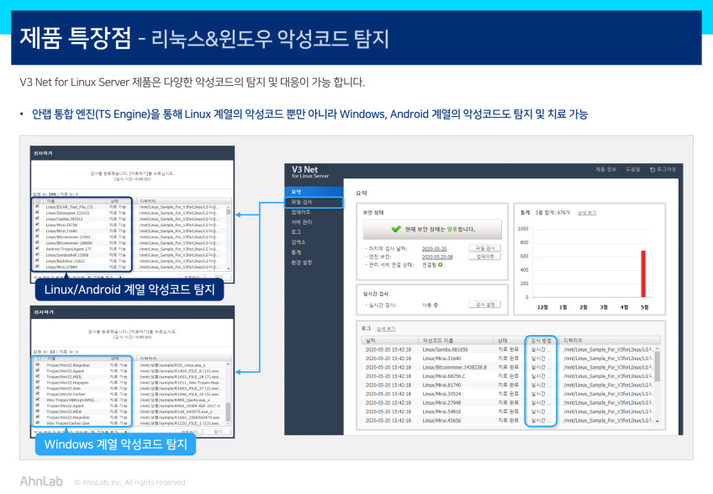Uncheck the Win-Trojan/Cerber.Gen row checkbox
Screen dimensions: 713x494
pyautogui.click(x=37, y=423)
